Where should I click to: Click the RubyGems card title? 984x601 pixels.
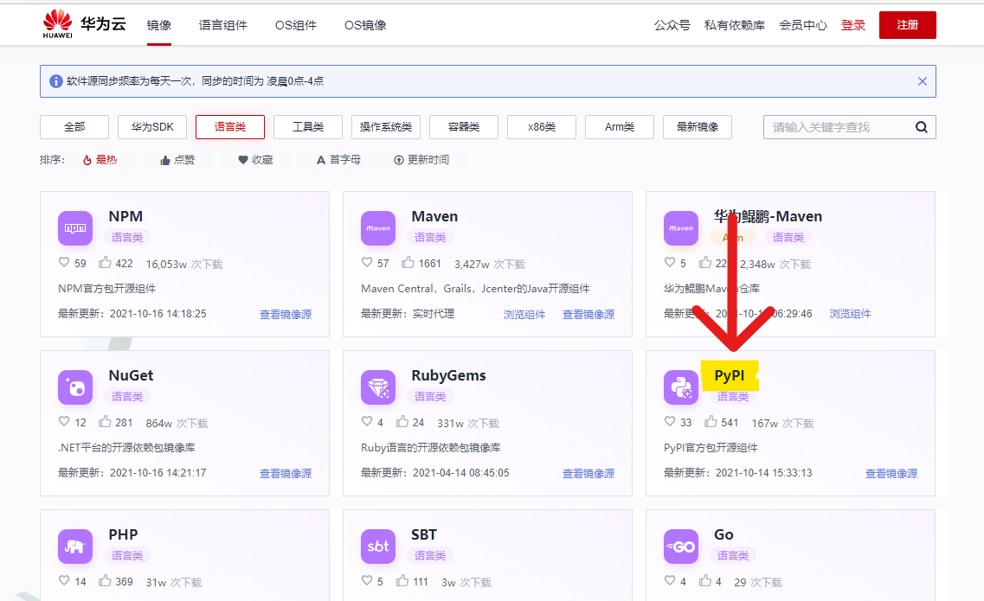tap(448, 375)
